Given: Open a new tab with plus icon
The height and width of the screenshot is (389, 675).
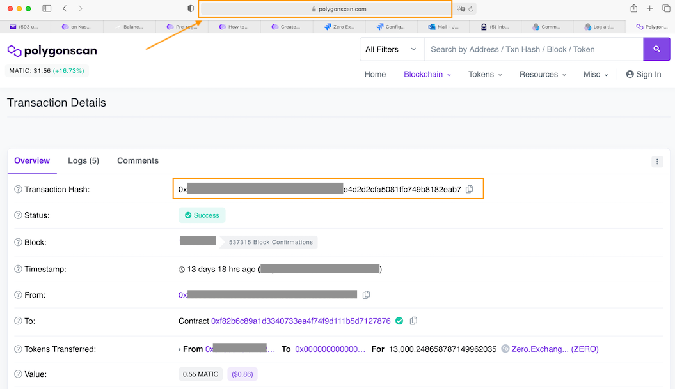Looking at the screenshot, I should tap(649, 8).
